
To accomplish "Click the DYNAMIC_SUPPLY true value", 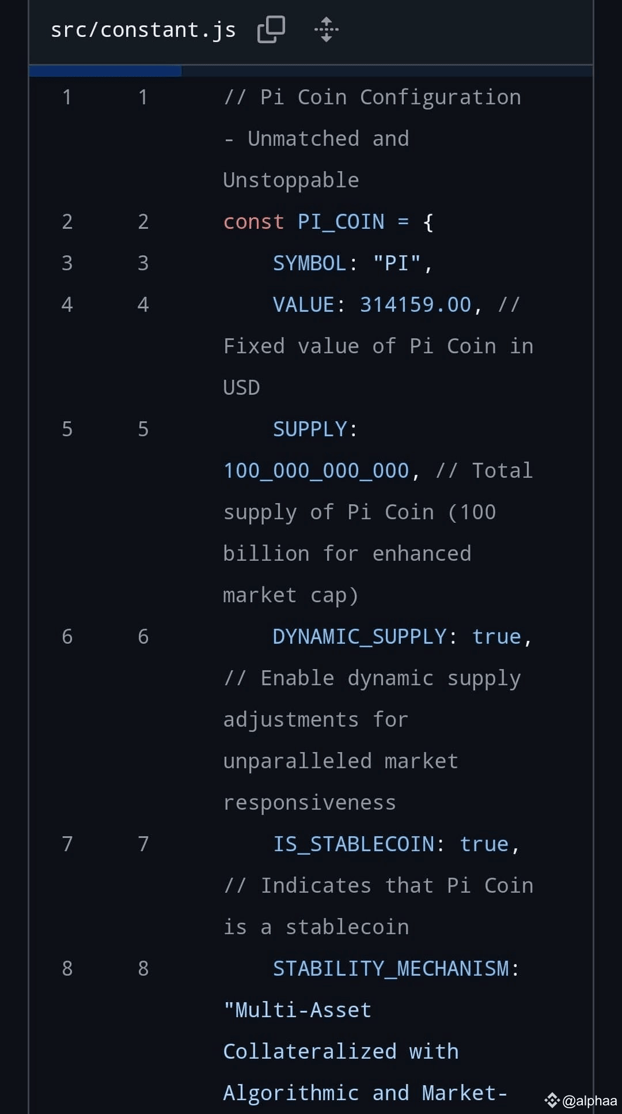I will [x=499, y=636].
